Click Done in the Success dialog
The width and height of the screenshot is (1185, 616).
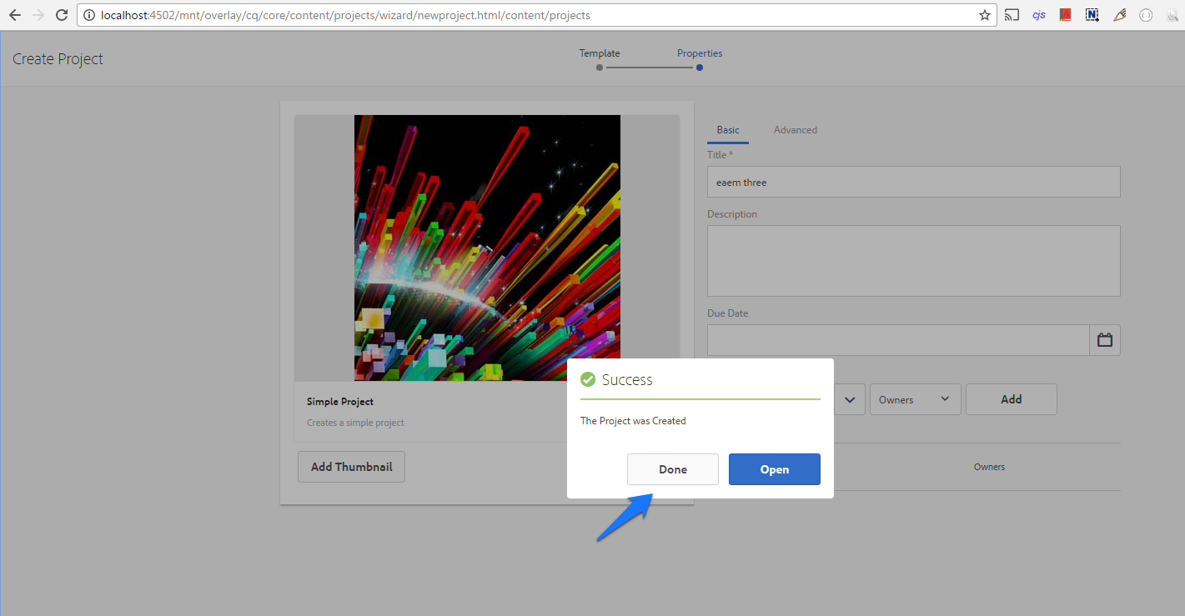[x=673, y=469]
